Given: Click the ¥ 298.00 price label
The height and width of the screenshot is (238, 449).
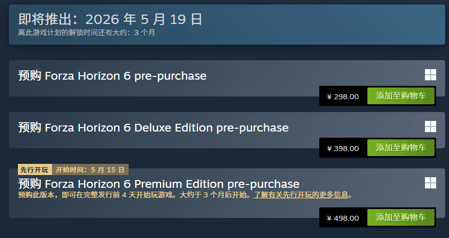Looking at the screenshot, I should [343, 96].
